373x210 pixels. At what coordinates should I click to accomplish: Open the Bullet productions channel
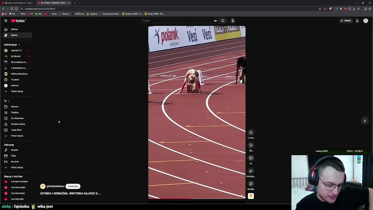17,74
